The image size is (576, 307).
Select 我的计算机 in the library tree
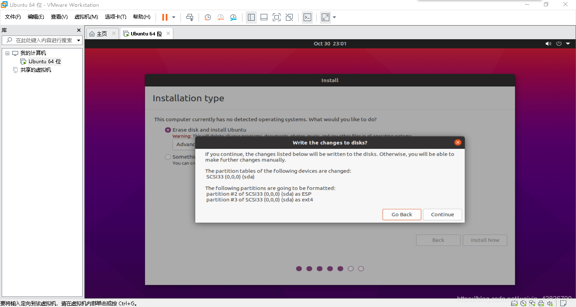(33, 53)
